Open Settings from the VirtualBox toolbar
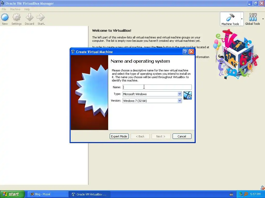Image resolution: width=265 pixels, height=198 pixels. click(16, 19)
